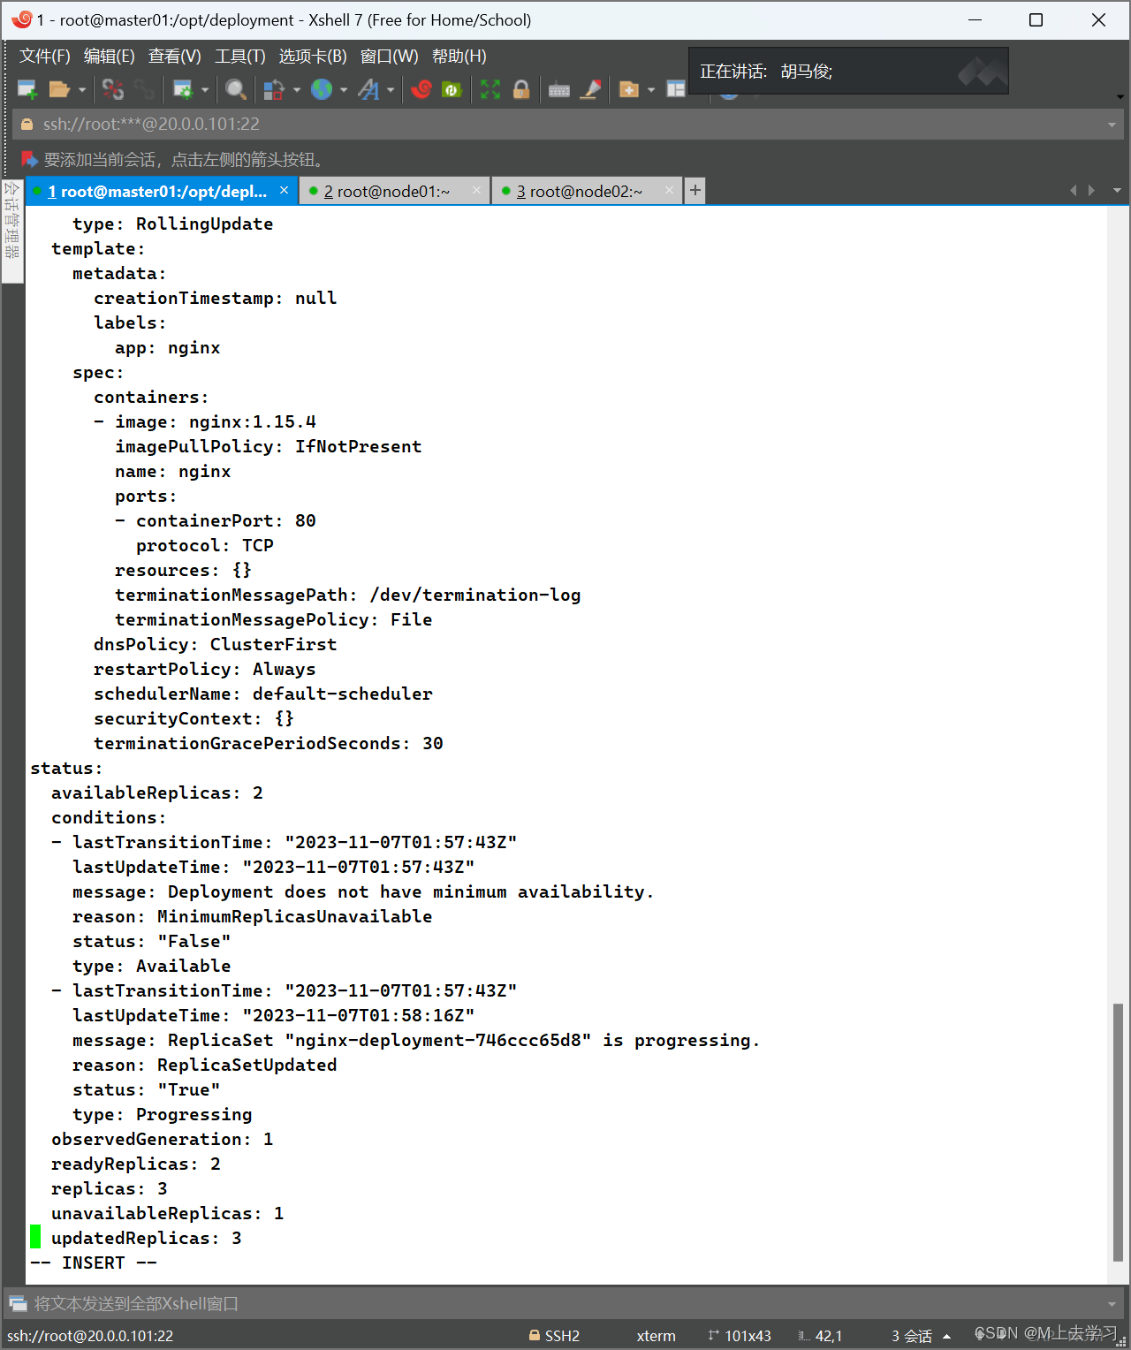Image resolution: width=1131 pixels, height=1350 pixels.
Task: Close the root@node01 tab
Action: 477,190
